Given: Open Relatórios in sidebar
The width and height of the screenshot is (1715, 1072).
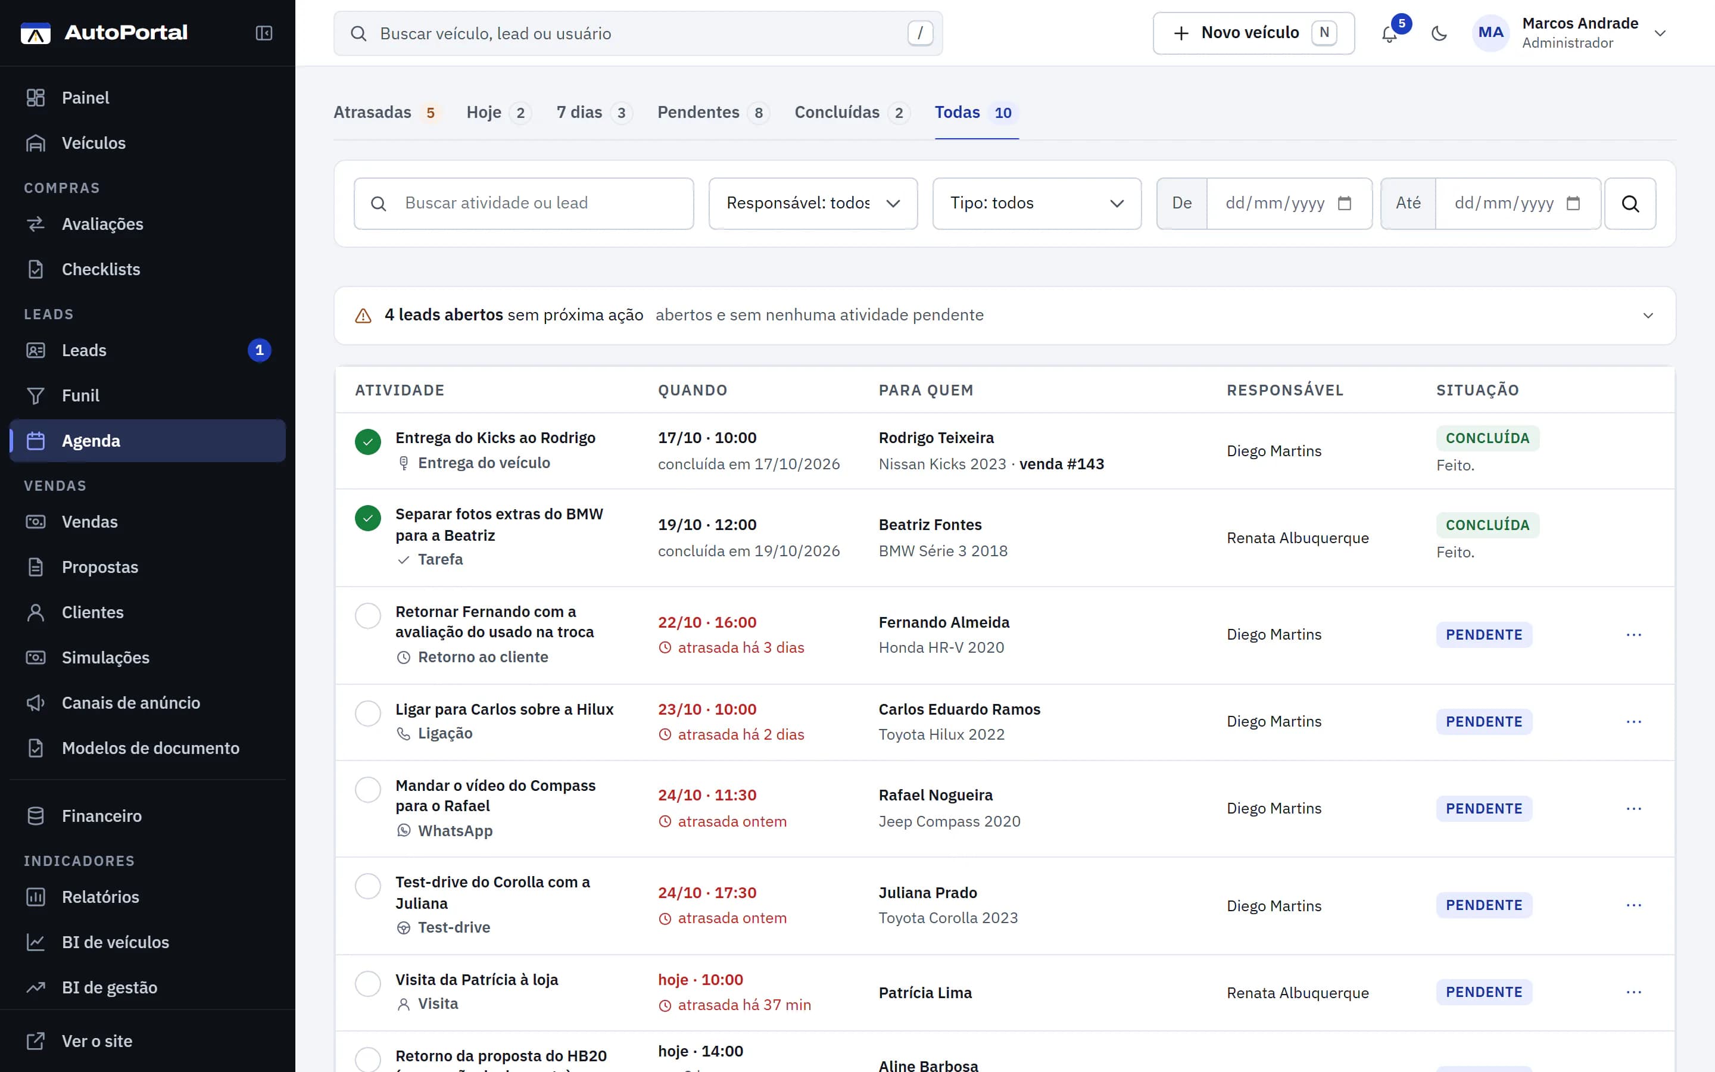Looking at the screenshot, I should coord(148,897).
